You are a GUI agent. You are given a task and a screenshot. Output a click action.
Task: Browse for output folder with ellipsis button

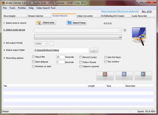pyautogui.click(x=94, y=50)
